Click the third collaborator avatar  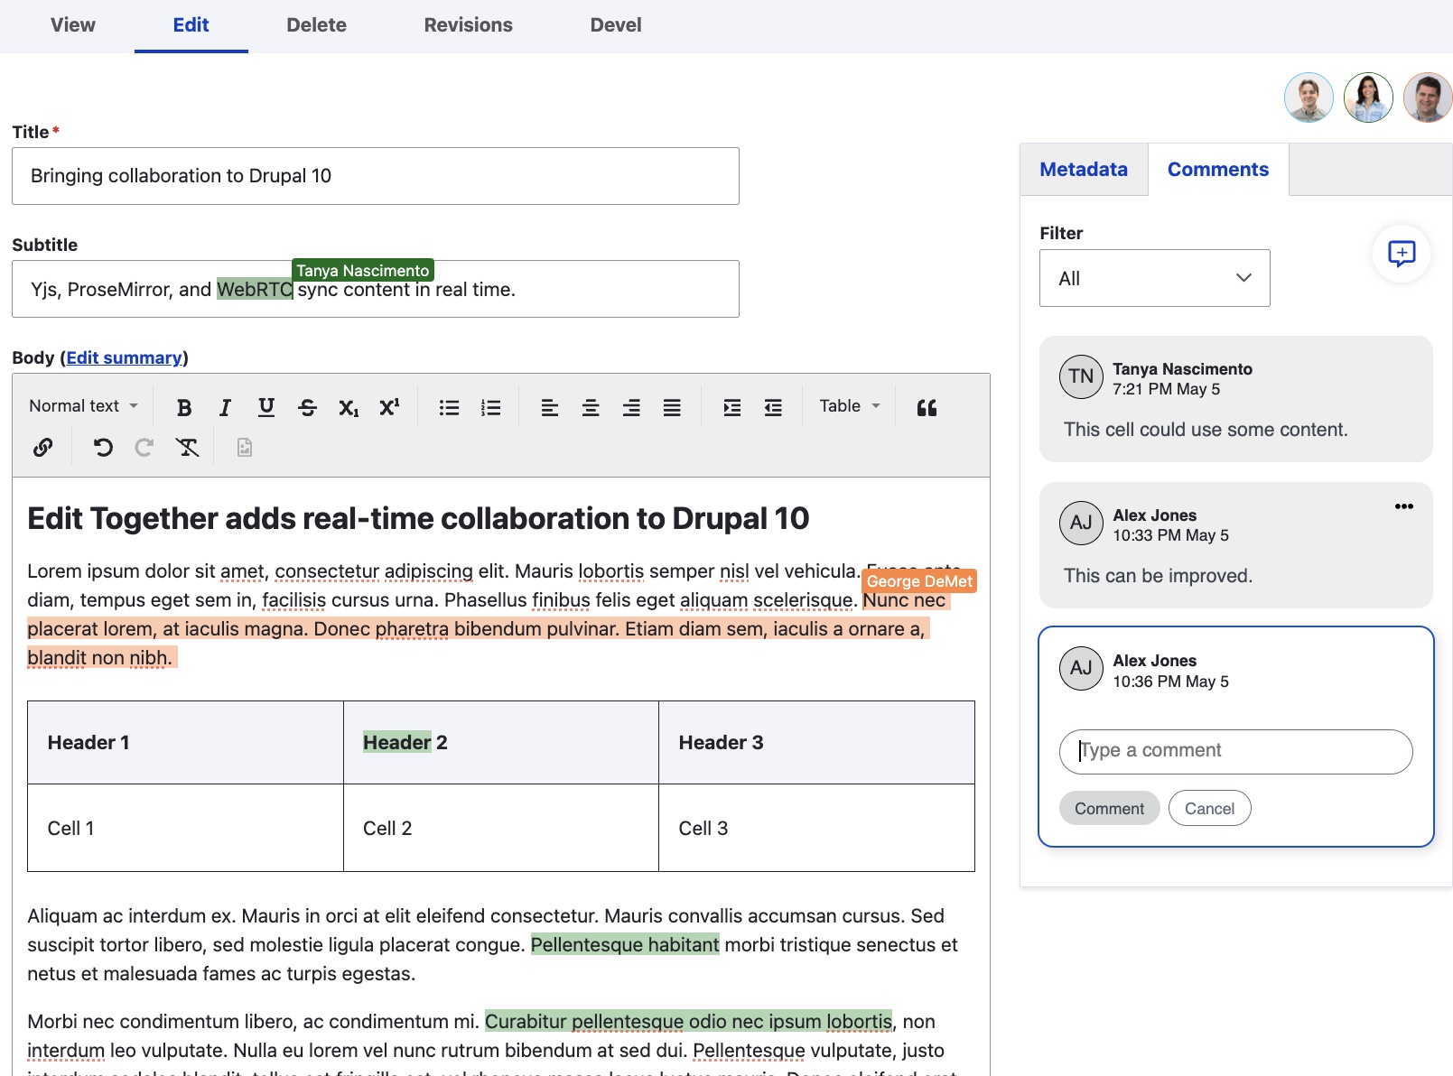[1428, 97]
